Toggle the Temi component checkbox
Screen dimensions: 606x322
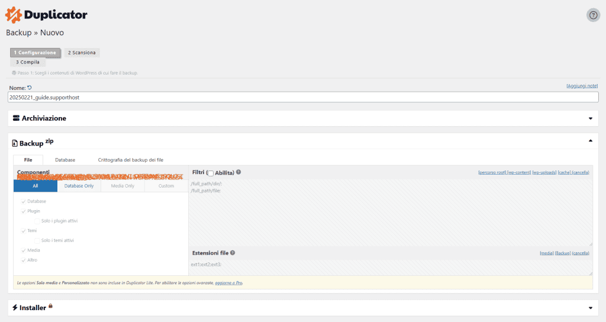[23, 231]
